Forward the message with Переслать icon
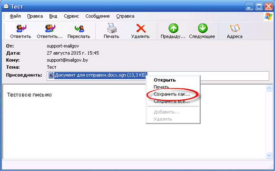 coord(79,28)
